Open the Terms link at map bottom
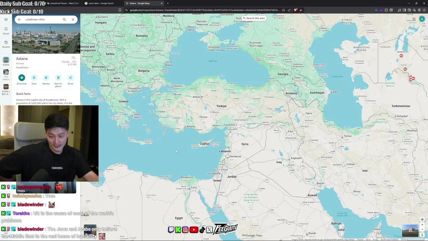428x241 pixels. [368, 239]
